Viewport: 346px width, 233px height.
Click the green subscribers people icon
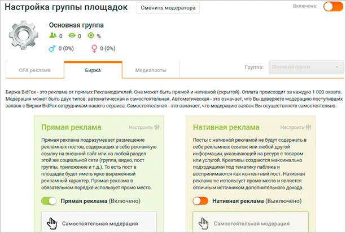52,35
